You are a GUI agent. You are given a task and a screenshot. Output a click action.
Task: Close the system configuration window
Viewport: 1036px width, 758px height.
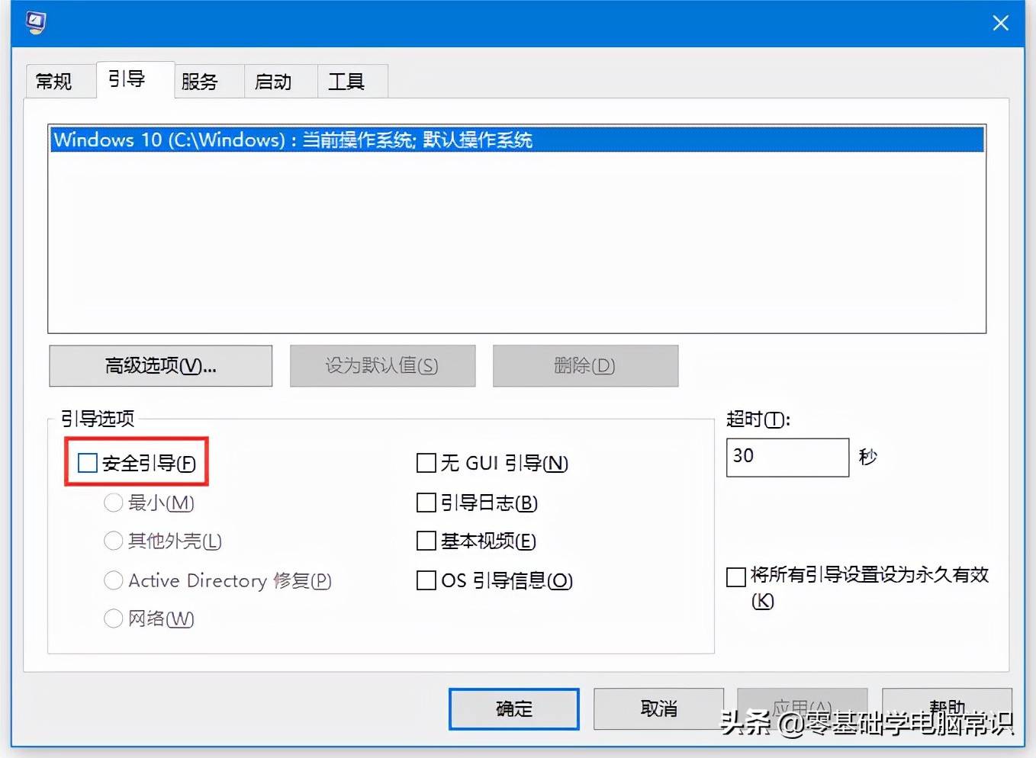1000,23
